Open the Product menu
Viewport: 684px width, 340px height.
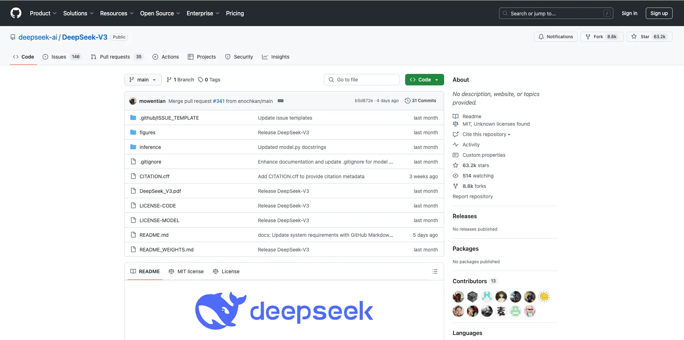[x=43, y=13]
